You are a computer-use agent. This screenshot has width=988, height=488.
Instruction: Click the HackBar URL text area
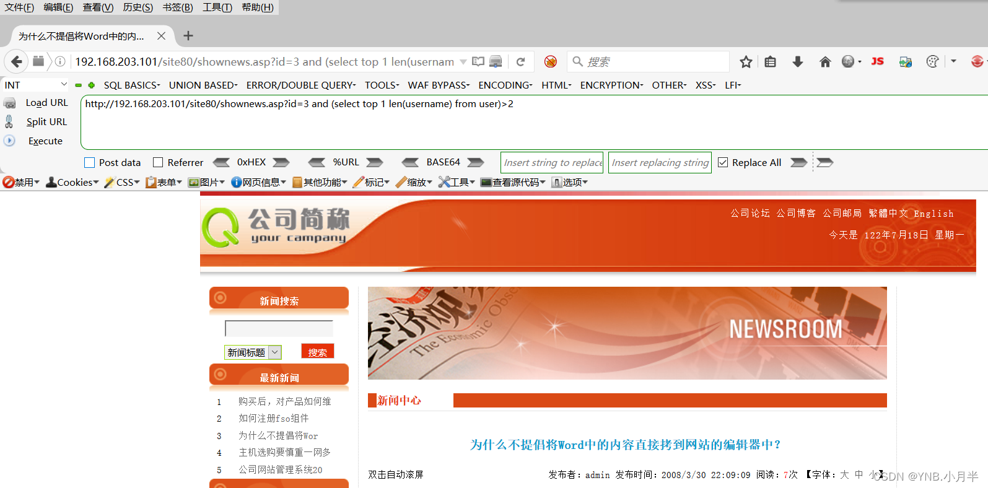click(534, 123)
